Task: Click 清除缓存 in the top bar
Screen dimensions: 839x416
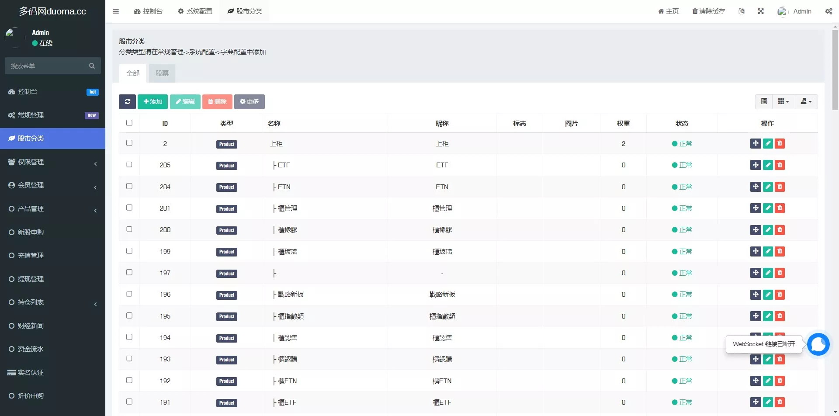Action: coord(708,11)
